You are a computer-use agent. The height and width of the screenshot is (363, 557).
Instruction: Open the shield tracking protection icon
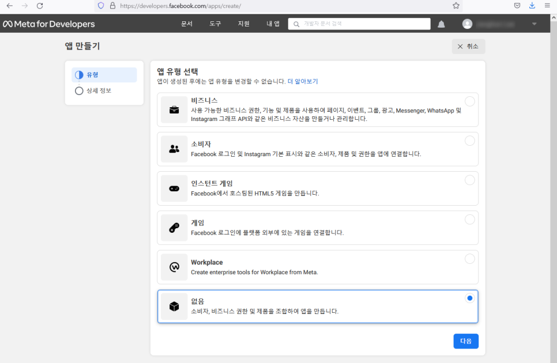coord(101,6)
